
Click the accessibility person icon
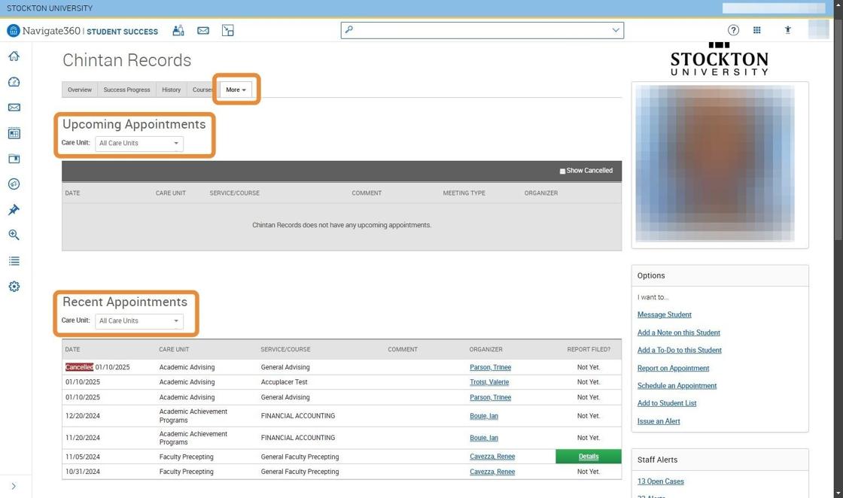tap(787, 30)
